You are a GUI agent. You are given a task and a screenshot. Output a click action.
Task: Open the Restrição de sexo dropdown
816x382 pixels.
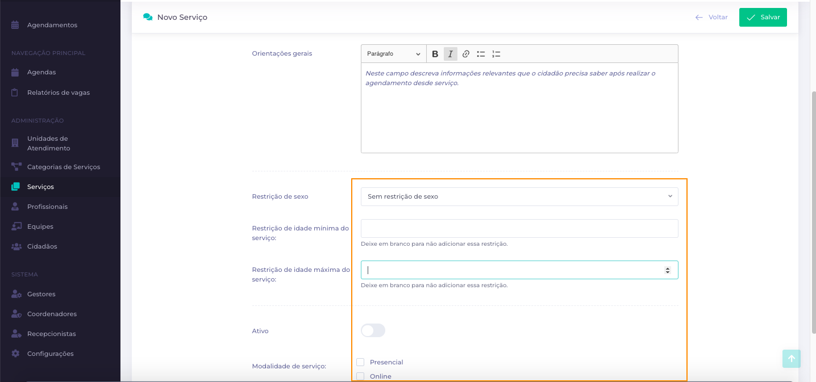[x=519, y=196]
